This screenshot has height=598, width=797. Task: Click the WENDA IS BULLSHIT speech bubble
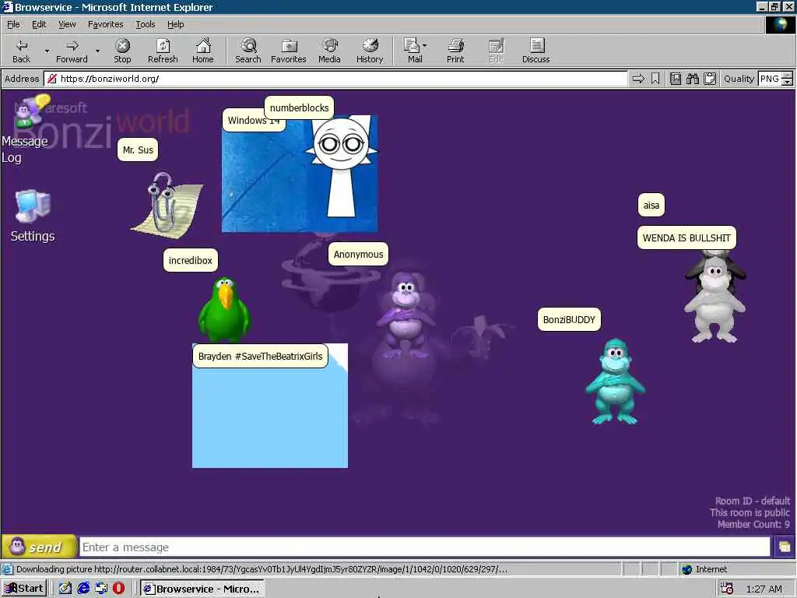click(x=686, y=238)
